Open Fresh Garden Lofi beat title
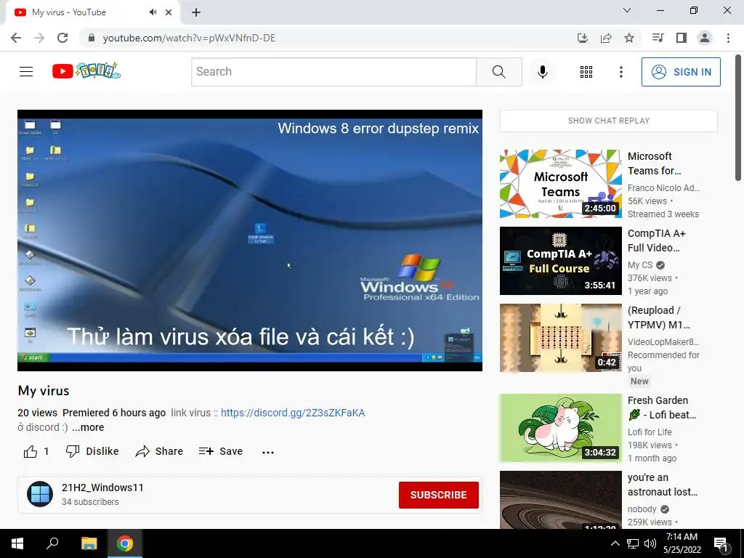Viewport: 744px width, 558px height. click(662, 408)
